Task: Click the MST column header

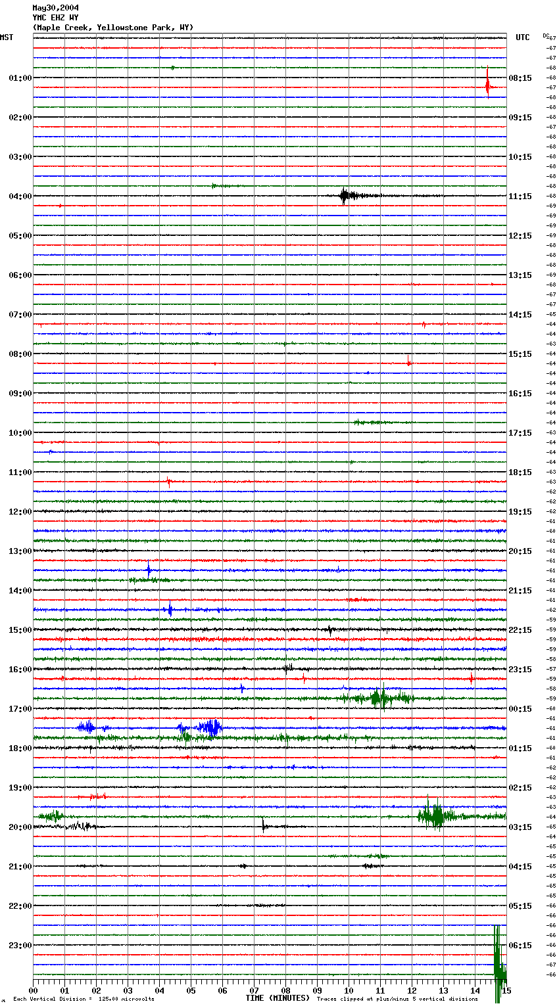Action: pyautogui.click(x=7, y=37)
